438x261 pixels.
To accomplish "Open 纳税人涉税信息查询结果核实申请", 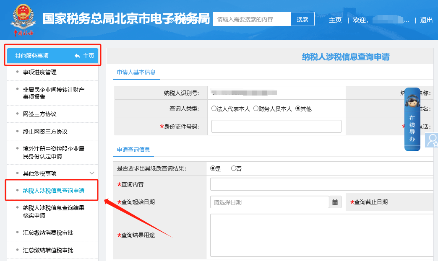I will coord(54,212).
